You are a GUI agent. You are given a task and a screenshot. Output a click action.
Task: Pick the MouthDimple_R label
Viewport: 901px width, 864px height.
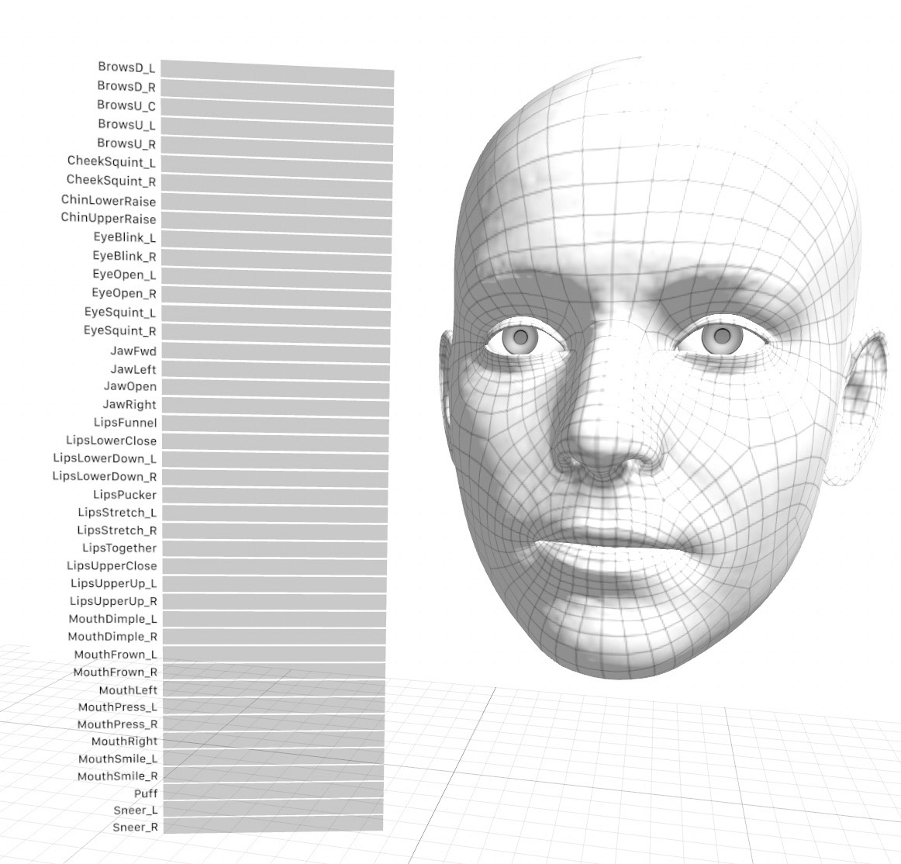click(112, 636)
